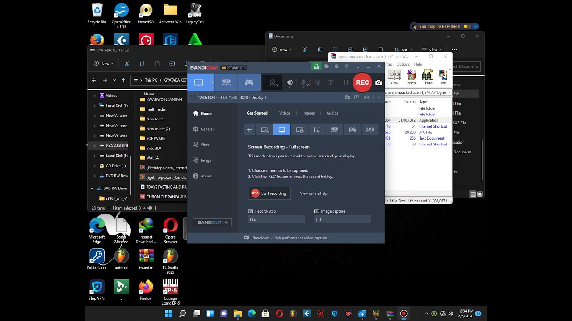This screenshot has height=321, width=572.
Task: Open the Opera browser taskbar icon
Action: tap(279, 313)
